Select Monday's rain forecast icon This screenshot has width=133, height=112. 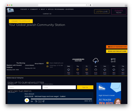coord(114,70)
